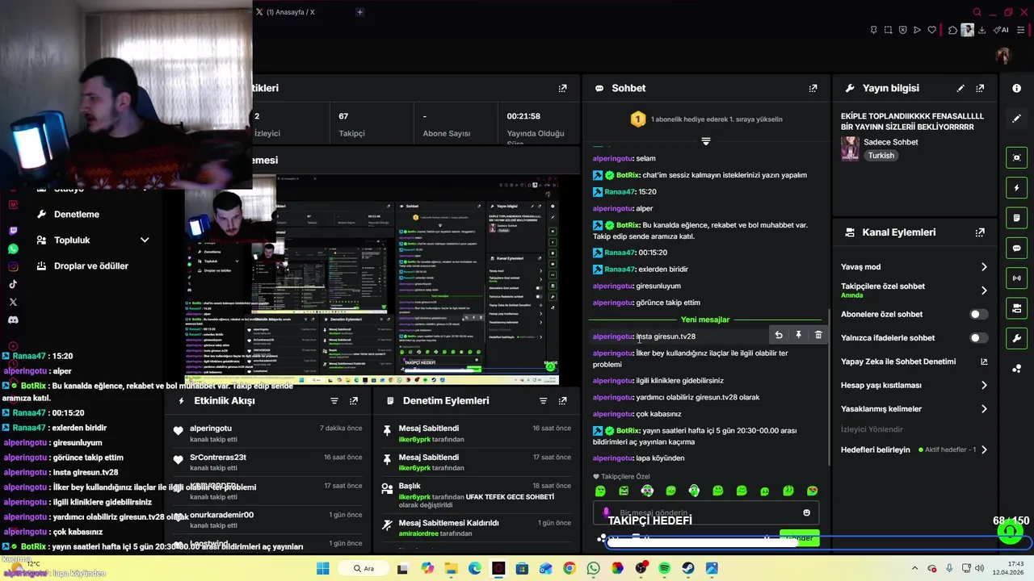Image resolution: width=1034 pixels, height=581 pixels.
Task: Click the Sadece Sohbet category thumbnail
Action: 850,148
